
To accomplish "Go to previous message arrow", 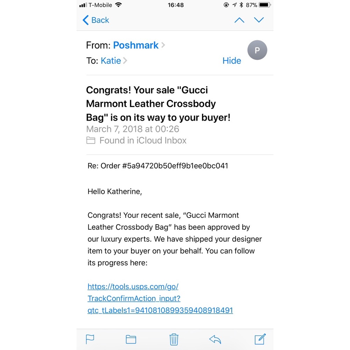I will (x=239, y=20).
